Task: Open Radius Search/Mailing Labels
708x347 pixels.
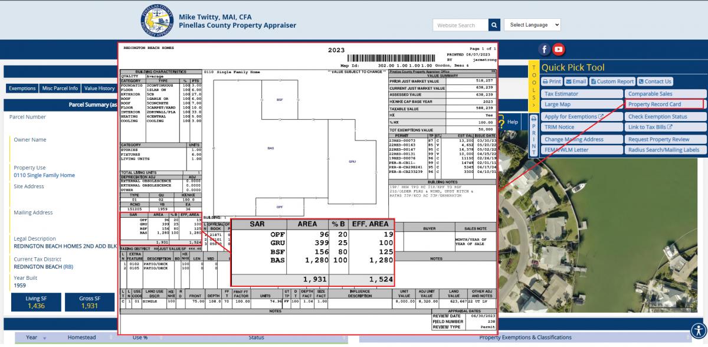Action: pos(666,150)
